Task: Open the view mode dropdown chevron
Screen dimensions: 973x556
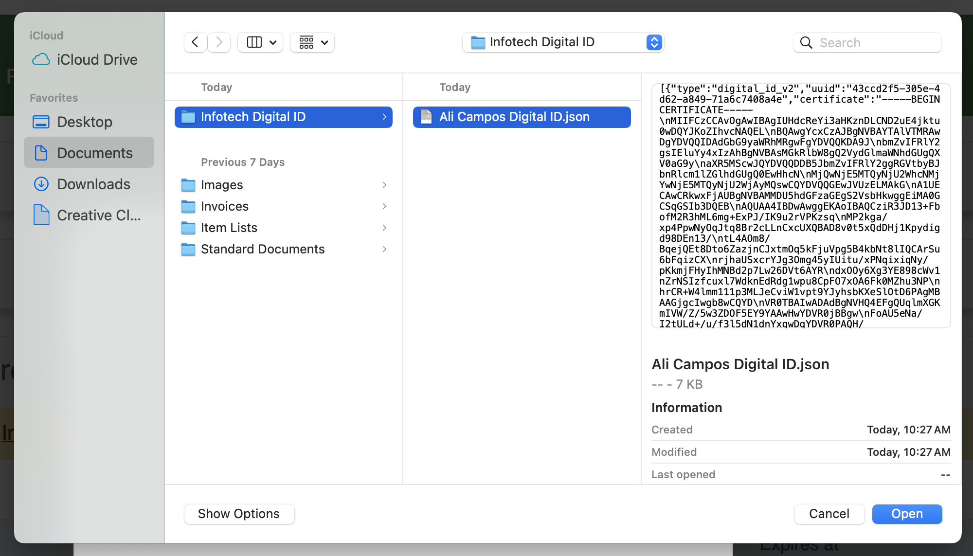Action: [273, 42]
